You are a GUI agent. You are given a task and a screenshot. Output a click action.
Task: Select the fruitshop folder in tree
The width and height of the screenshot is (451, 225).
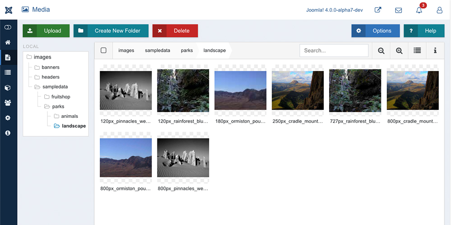click(x=57, y=97)
